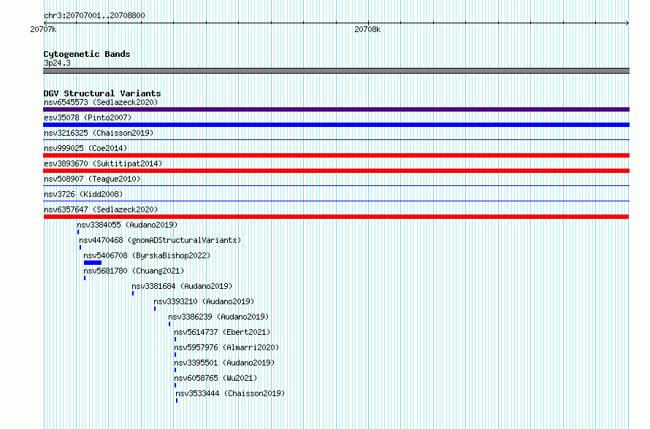Select the red nsv6357647 variant bar
This screenshot has width=650, height=429.
(x=336, y=217)
